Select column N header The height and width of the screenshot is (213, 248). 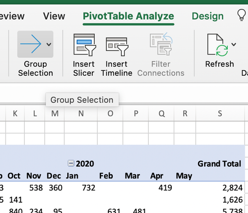(x=81, y=113)
